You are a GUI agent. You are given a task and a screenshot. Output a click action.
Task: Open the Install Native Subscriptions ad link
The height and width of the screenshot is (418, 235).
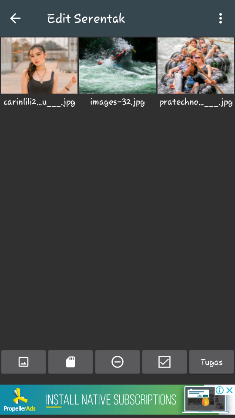coord(111,400)
